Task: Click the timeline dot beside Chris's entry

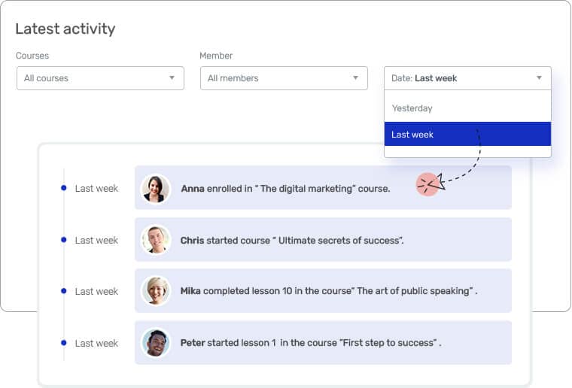Action: 64,240
